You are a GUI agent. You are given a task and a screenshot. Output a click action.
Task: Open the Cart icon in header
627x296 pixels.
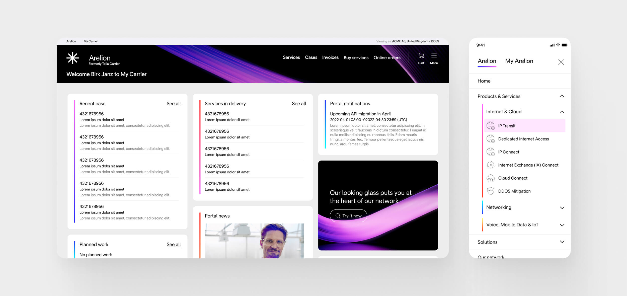point(421,56)
